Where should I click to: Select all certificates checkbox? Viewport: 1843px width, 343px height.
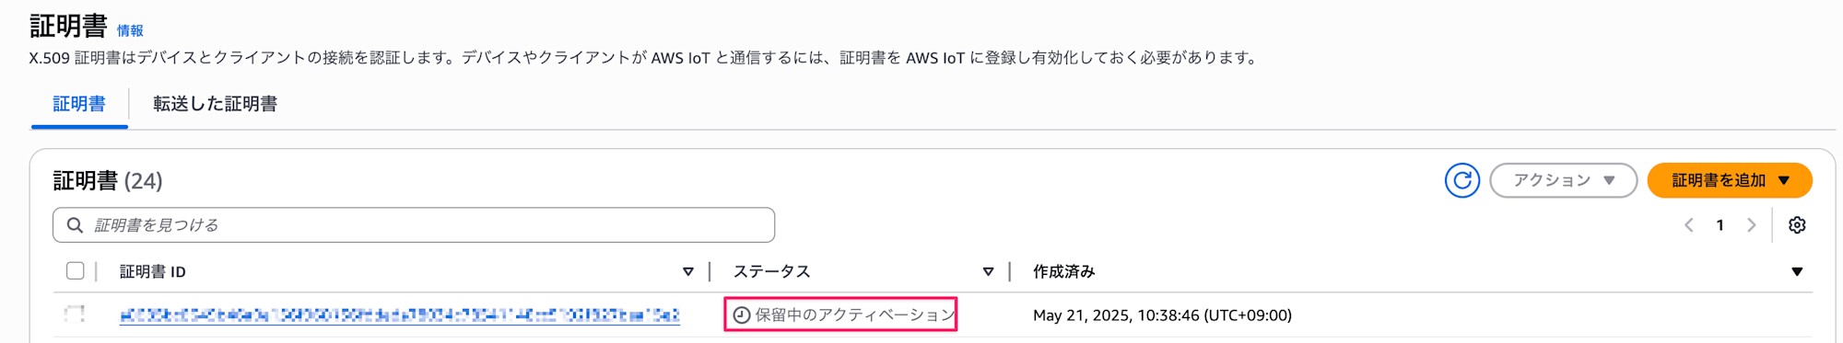[x=76, y=270]
